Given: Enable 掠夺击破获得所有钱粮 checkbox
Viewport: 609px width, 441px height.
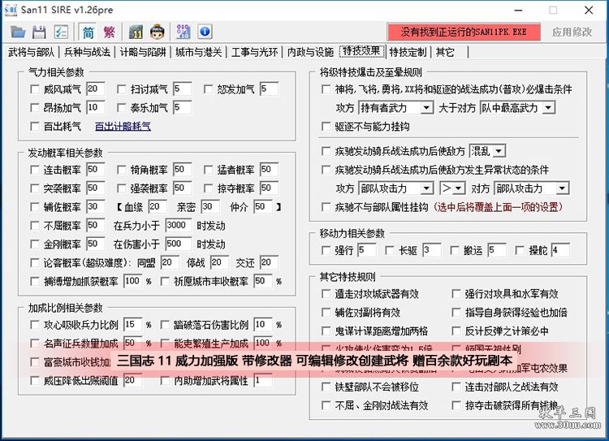Looking at the screenshot, I should (456, 405).
